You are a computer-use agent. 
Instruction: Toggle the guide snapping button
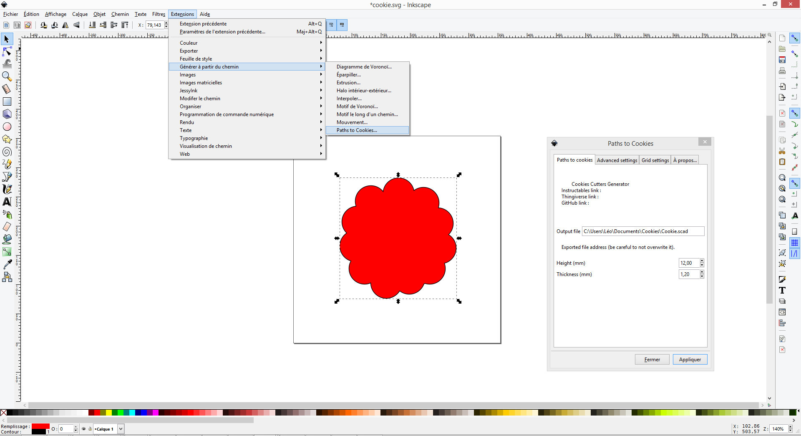tap(795, 253)
